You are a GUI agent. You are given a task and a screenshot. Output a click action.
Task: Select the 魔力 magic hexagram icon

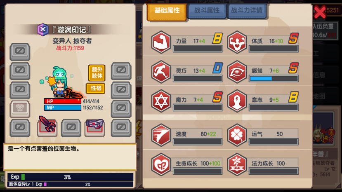(161, 101)
